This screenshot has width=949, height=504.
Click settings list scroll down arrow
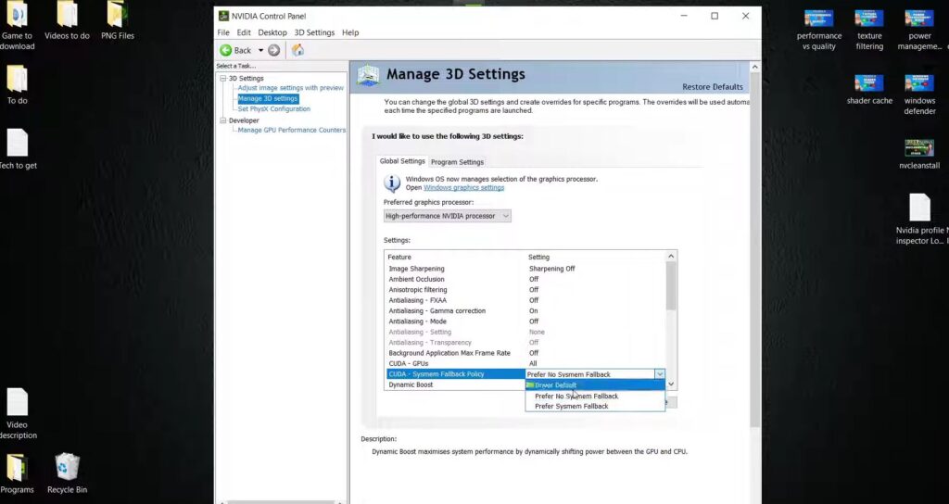(671, 384)
